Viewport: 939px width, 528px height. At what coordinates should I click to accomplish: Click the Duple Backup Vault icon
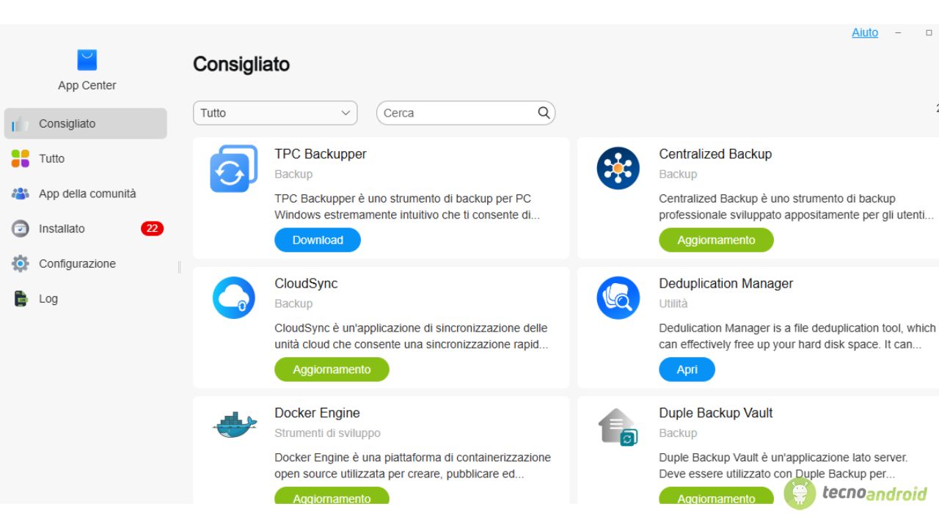coord(618,428)
